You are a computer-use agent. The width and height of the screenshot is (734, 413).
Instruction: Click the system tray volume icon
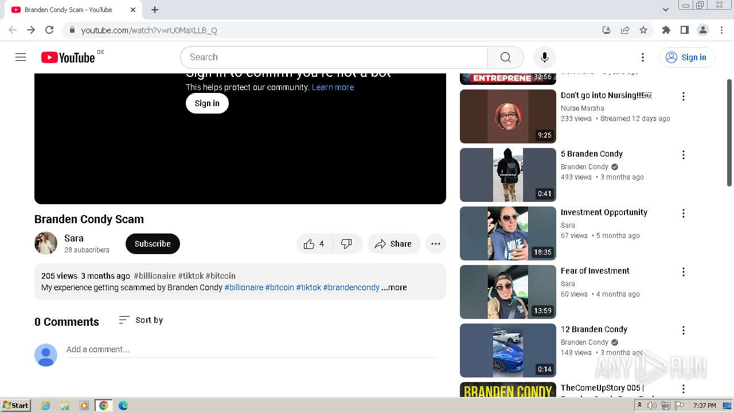[x=652, y=406]
